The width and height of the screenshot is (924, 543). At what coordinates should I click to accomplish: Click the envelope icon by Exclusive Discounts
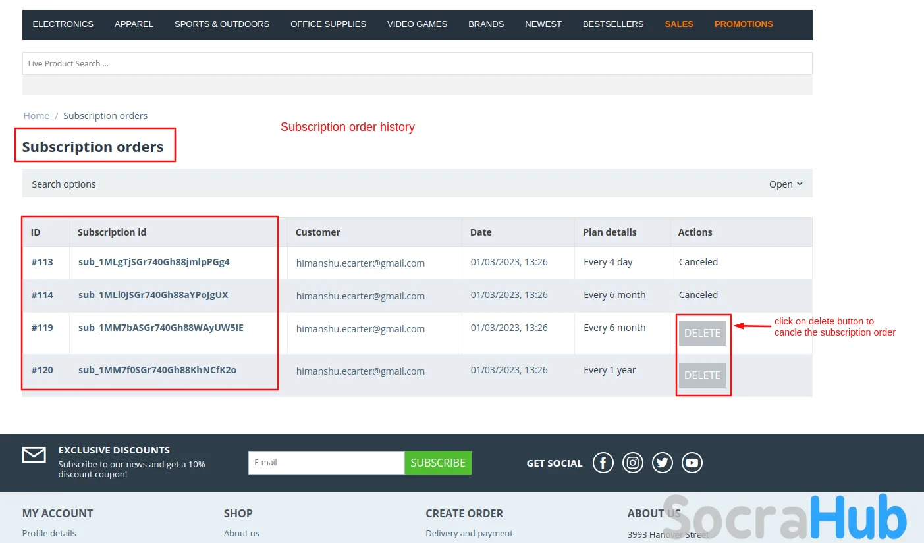pyautogui.click(x=34, y=455)
